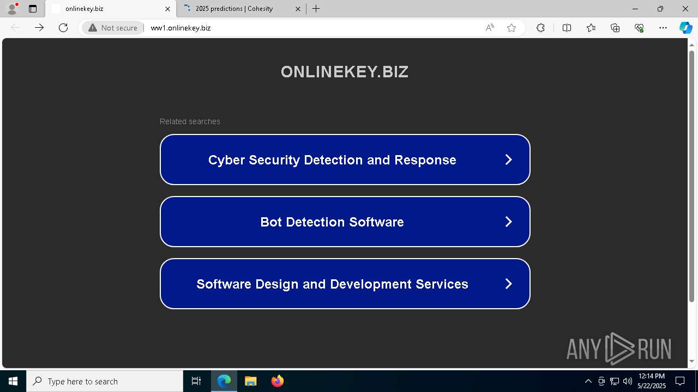Open the Copilot sidebar
The image size is (698, 392).
[686, 28]
